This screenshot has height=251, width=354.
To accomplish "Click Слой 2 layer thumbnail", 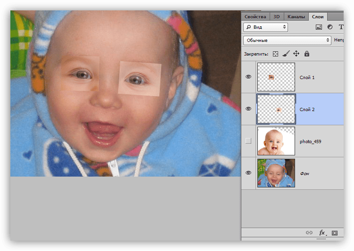I will (x=276, y=109).
